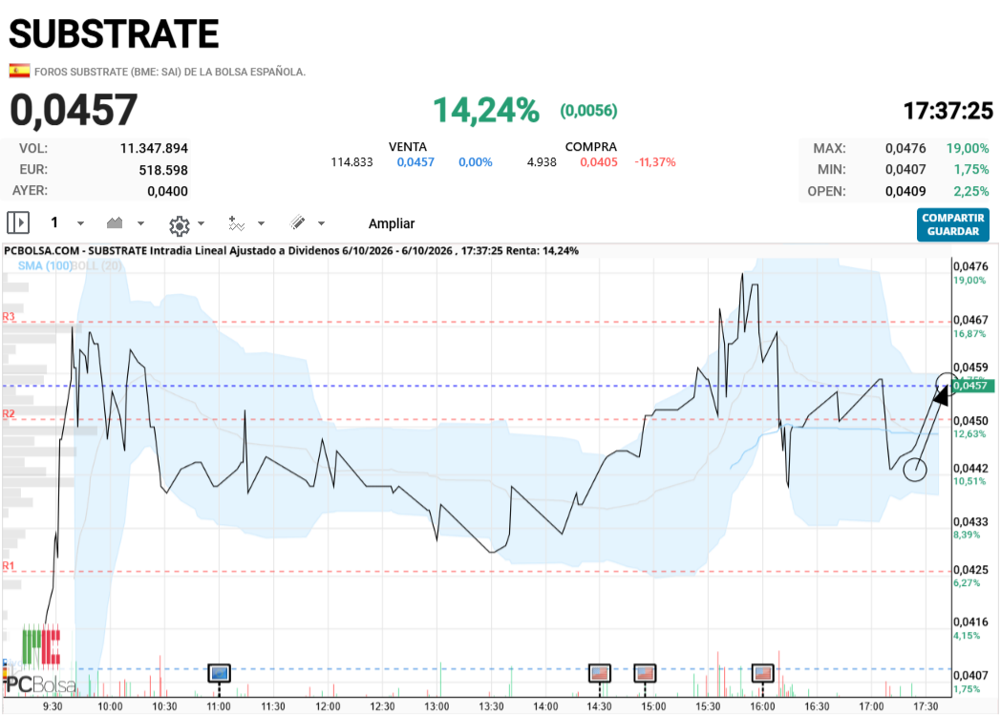Click the Spanish flag icon
This screenshot has height=715, width=1001.
pos(19,72)
